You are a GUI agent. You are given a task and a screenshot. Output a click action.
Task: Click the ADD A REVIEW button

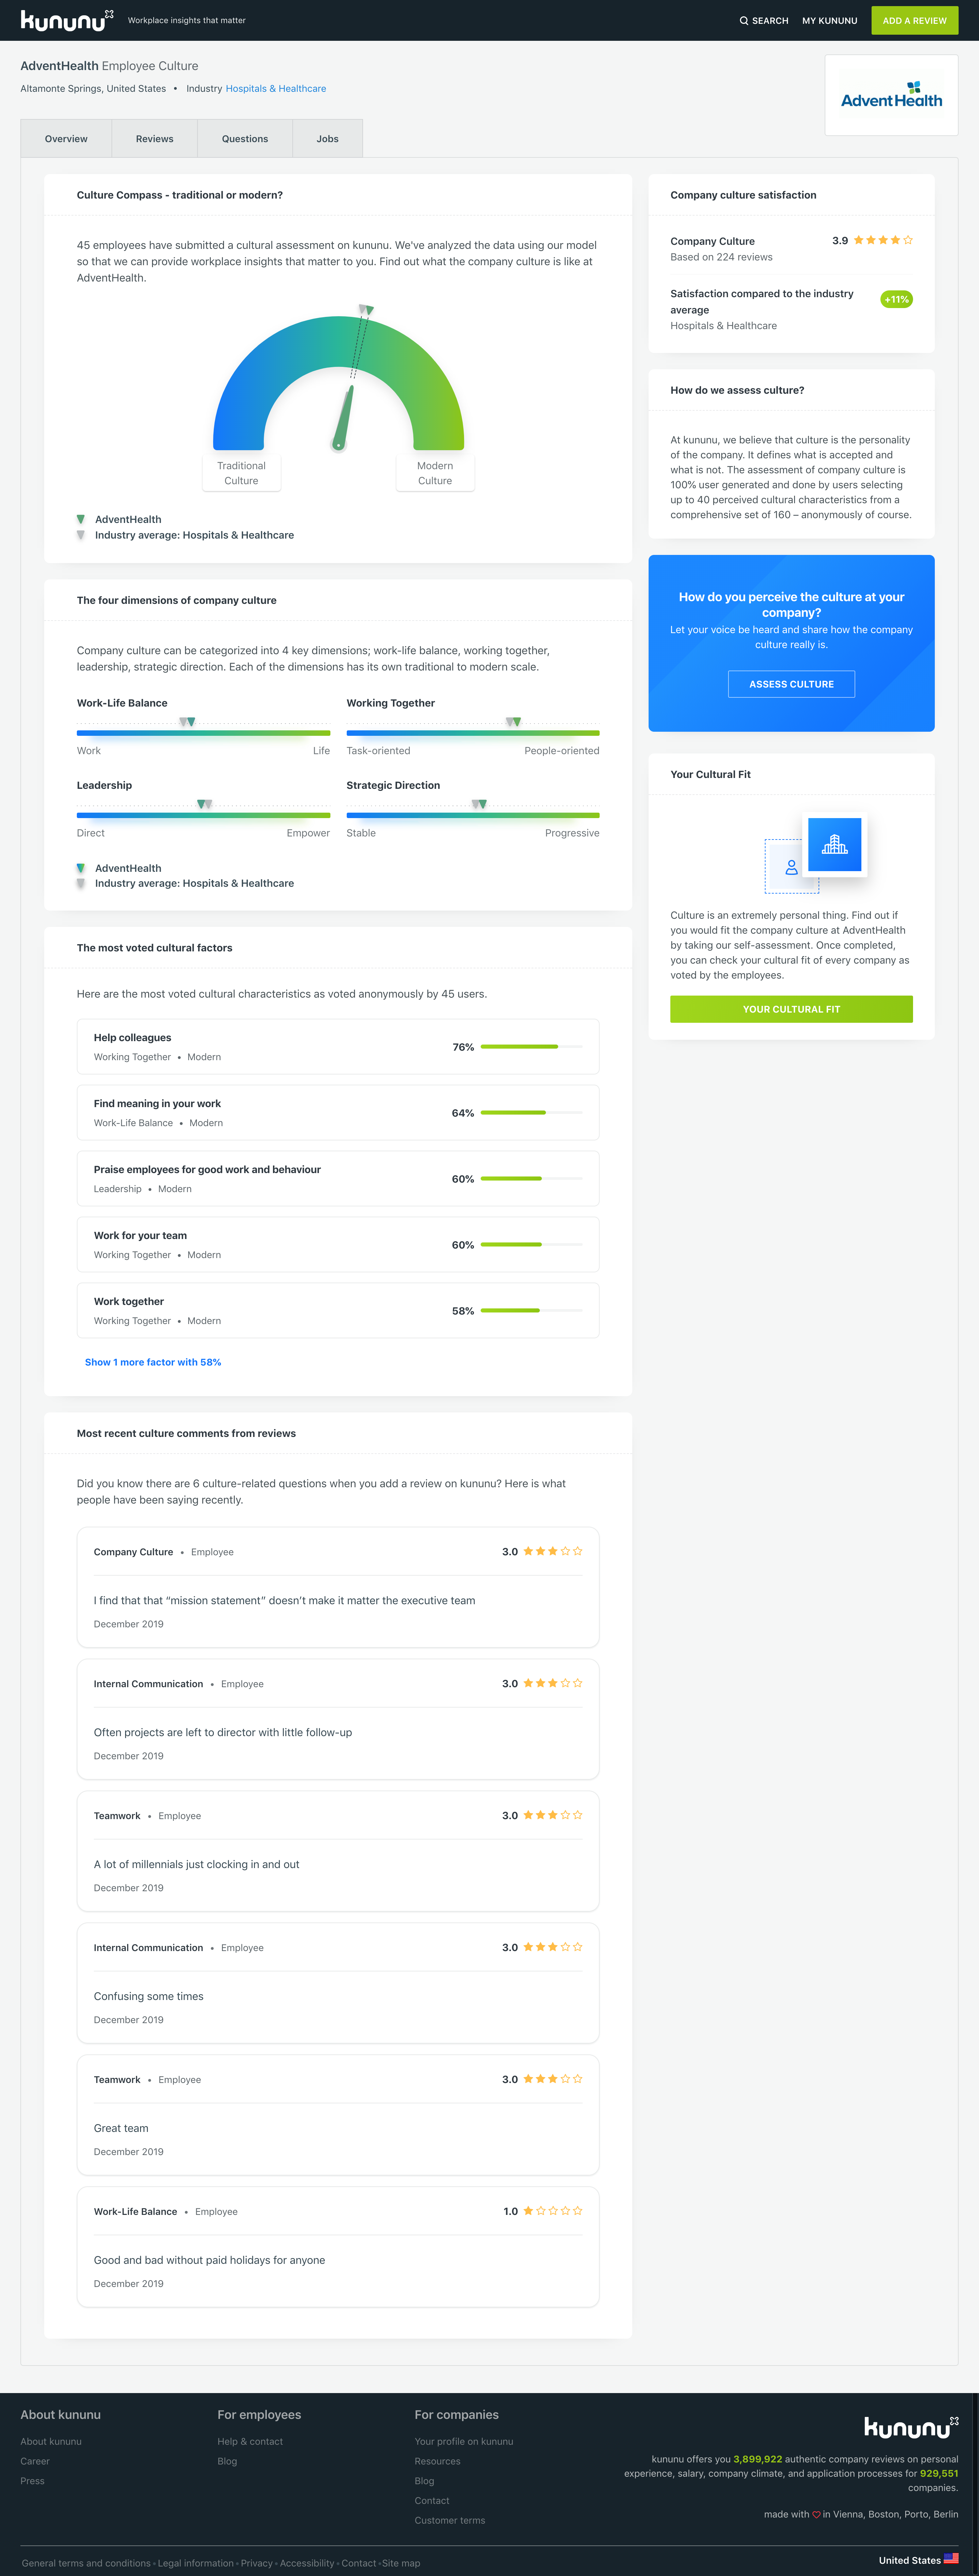point(914,21)
